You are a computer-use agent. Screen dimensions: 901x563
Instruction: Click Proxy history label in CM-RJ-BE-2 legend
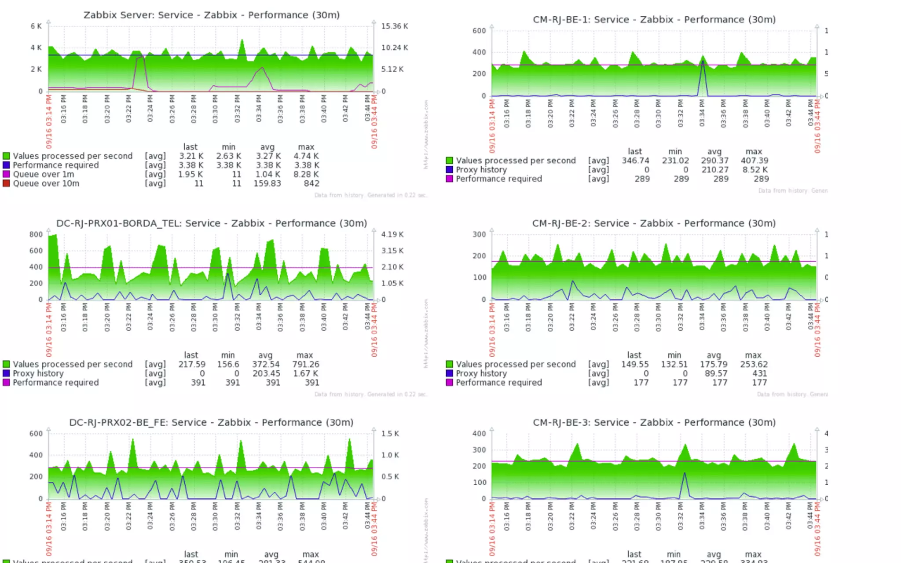coord(481,373)
